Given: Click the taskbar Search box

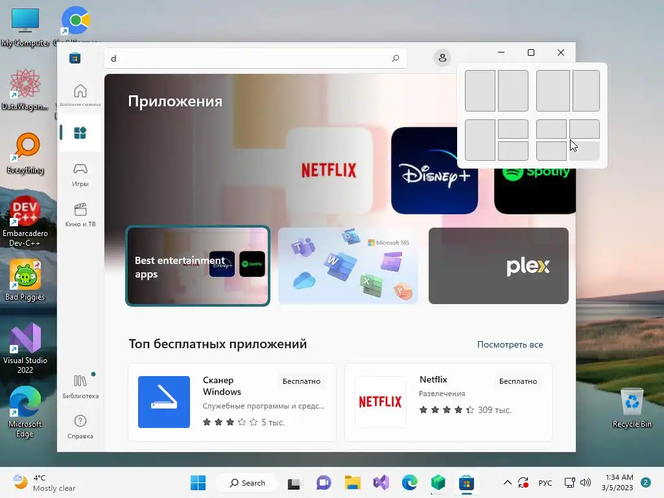Looking at the screenshot, I should 247,482.
